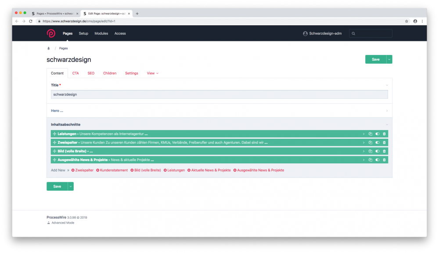Click trash icon on Bild (volle Breite) row
This screenshot has width=439, height=253.
click(384, 151)
